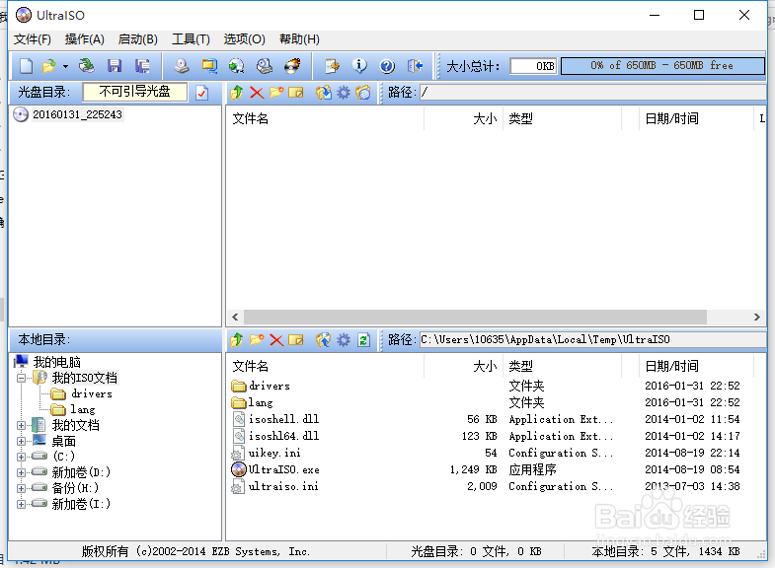
Task: Click the Add files notepad icon in the toolbar
Action: (x=332, y=66)
